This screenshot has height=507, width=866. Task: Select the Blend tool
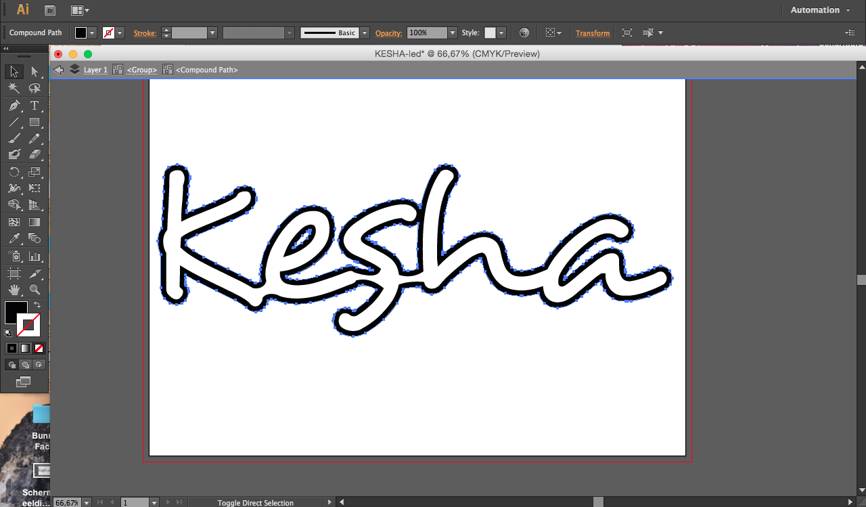[x=35, y=238]
